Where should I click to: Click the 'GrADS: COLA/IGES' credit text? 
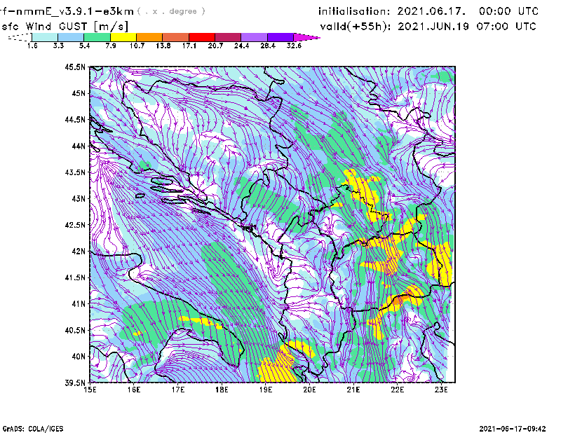click(32, 429)
